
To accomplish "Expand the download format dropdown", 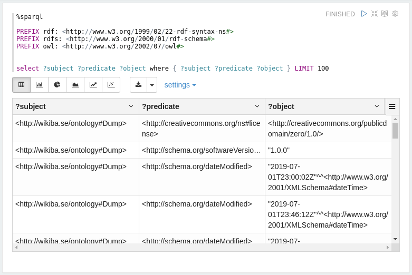I will [152, 85].
